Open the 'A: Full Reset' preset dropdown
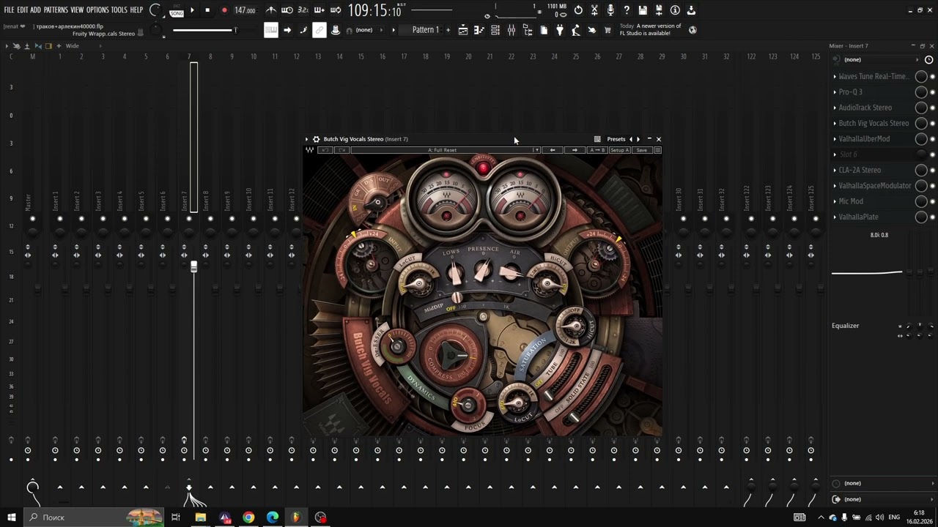This screenshot has height=527, width=938. (x=445, y=150)
